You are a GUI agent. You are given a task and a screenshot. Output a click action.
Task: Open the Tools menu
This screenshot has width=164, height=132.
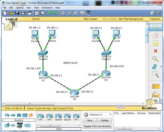click(x=36, y=8)
